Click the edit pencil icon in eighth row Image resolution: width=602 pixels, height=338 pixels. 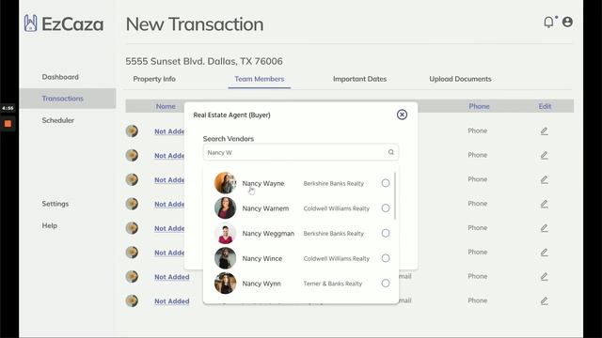click(x=544, y=300)
